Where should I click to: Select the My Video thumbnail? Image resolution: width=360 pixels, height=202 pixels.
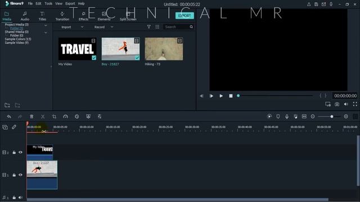[x=78, y=49]
